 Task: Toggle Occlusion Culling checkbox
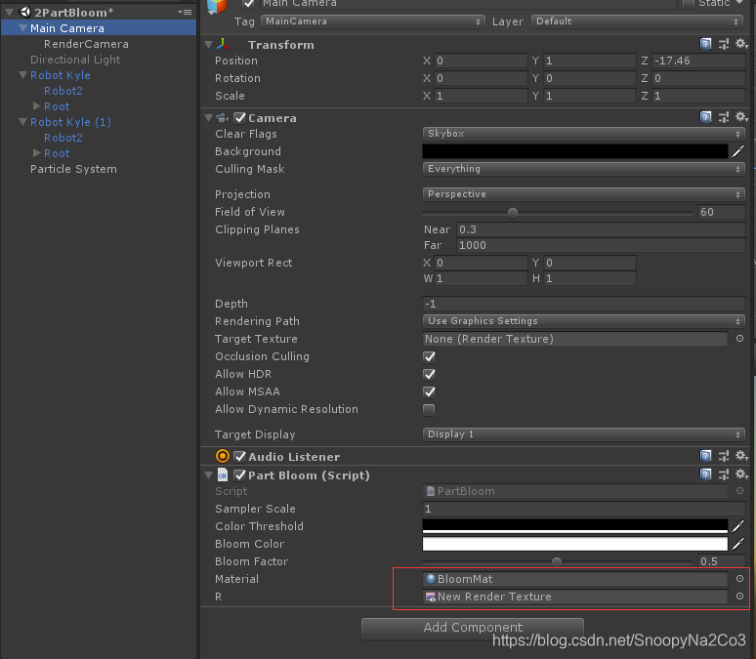click(429, 356)
